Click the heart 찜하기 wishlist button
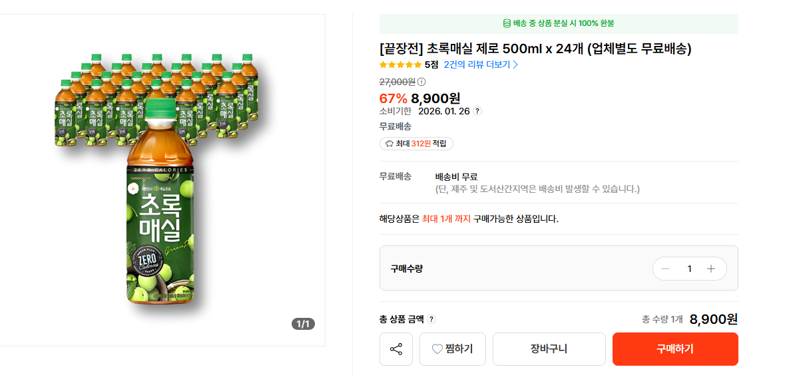The image size is (785, 389). click(x=453, y=349)
